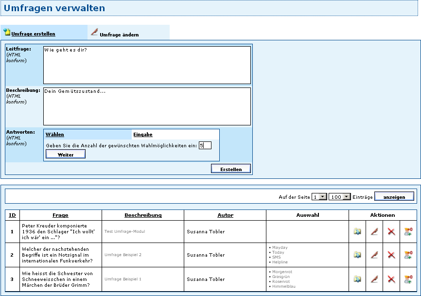Image resolution: width=421 pixels, height=296 pixels.
Task: Sort the table by the Frage column
Action: point(60,215)
